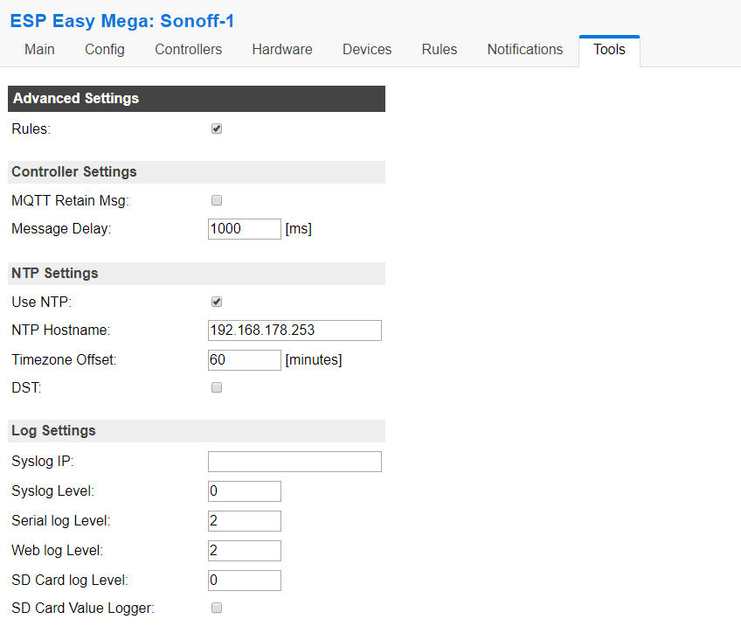Enable SD Card Value Logger
The height and width of the screenshot is (633, 741).
click(216, 608)
